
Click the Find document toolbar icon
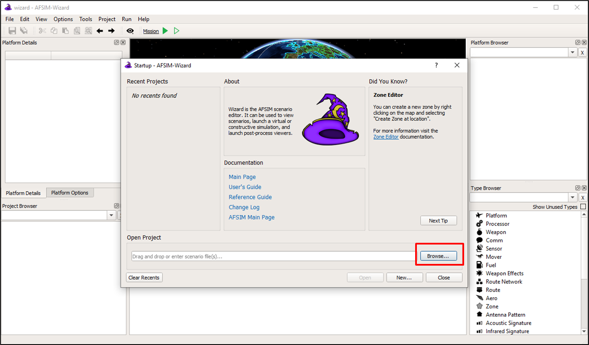(77, 31)
